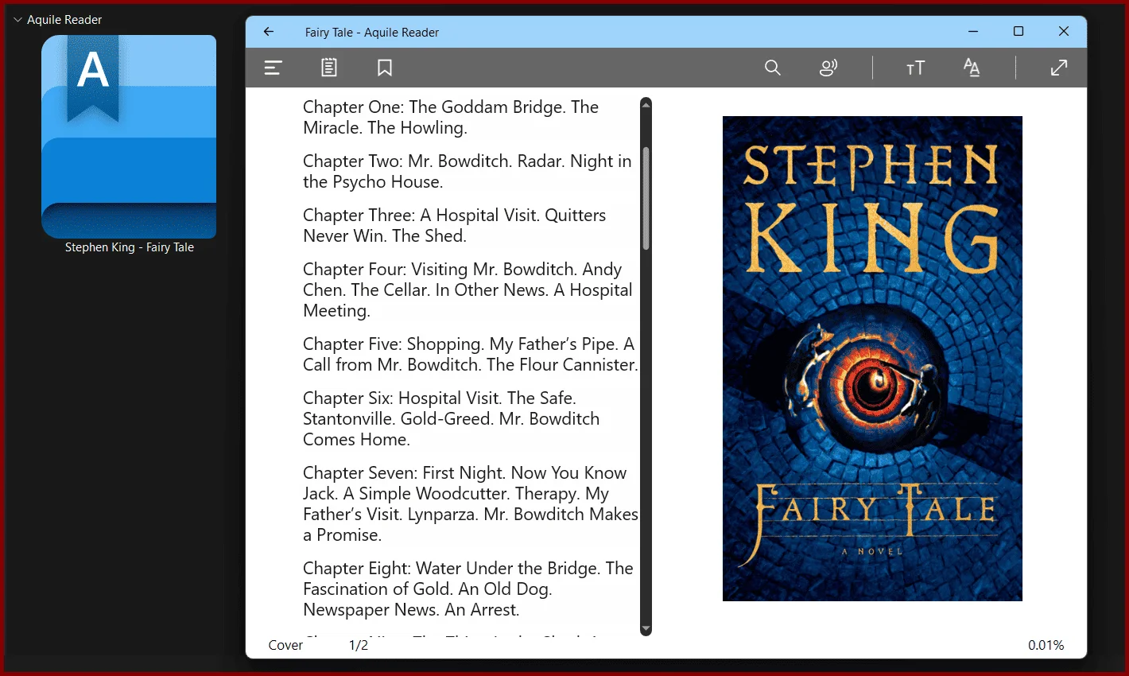Viewport: 1129px width, 676px height.
Task: Jump to Chapter Eight: Water Under the Bridge
Action: (468, 589)
